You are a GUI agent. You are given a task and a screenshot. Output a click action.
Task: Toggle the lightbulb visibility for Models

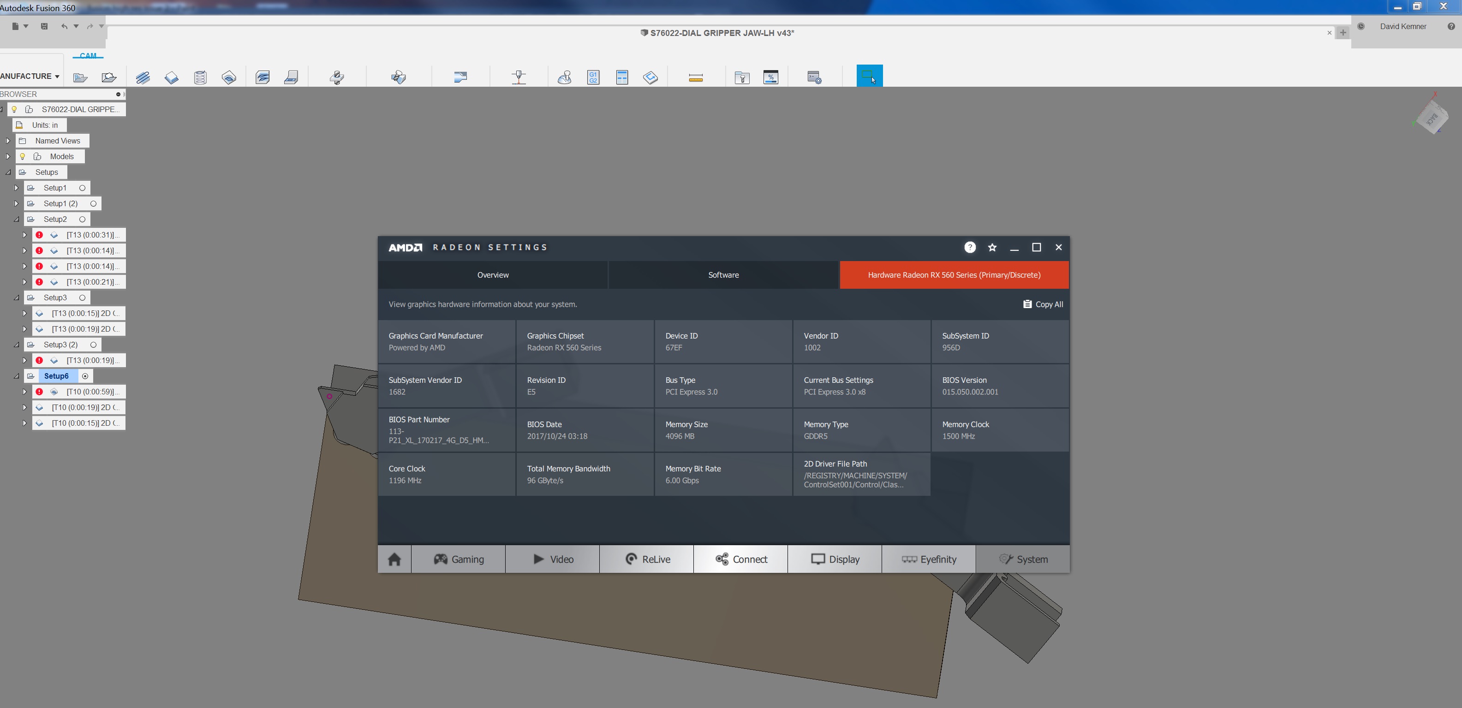click(23, 156)
